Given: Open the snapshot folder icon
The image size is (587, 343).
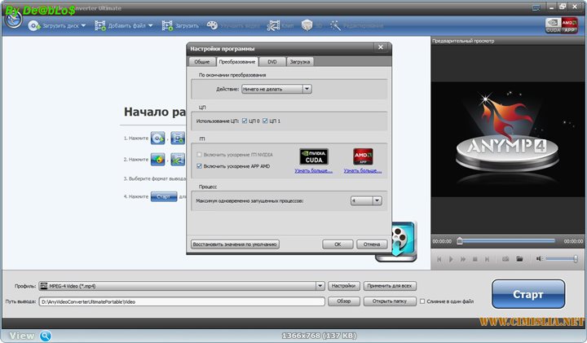Looking at the screenshot, I should tap(519, 259).
